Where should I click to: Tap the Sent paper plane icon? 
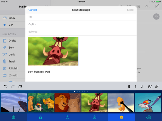5,48
